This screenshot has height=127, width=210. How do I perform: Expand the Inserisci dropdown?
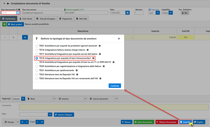(86, 99)
